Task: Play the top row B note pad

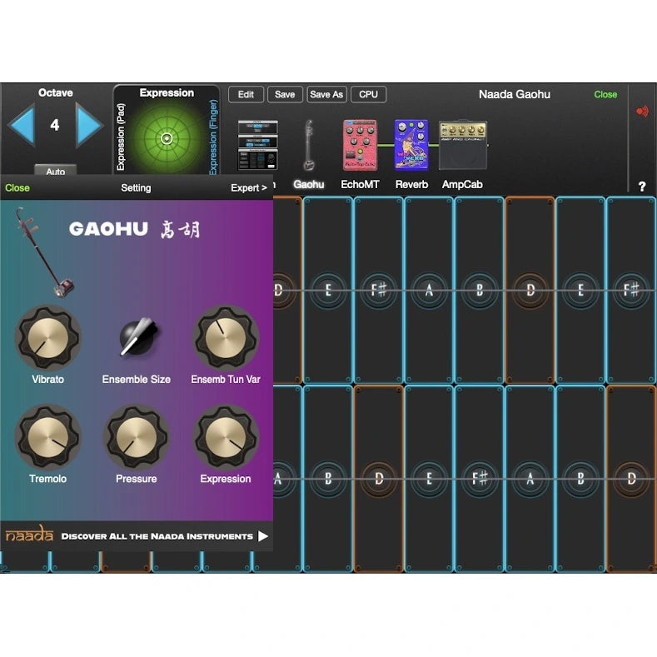Action: click(480, 290)
